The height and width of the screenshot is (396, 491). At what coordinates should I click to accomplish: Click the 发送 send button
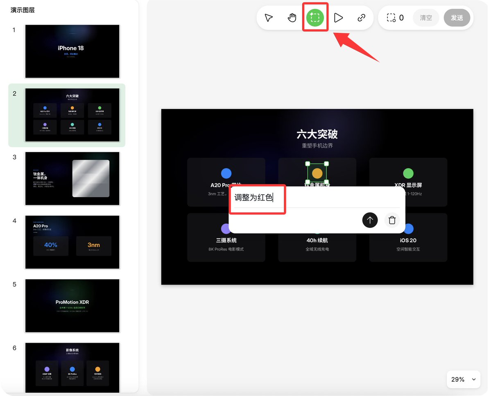point(457,18)
